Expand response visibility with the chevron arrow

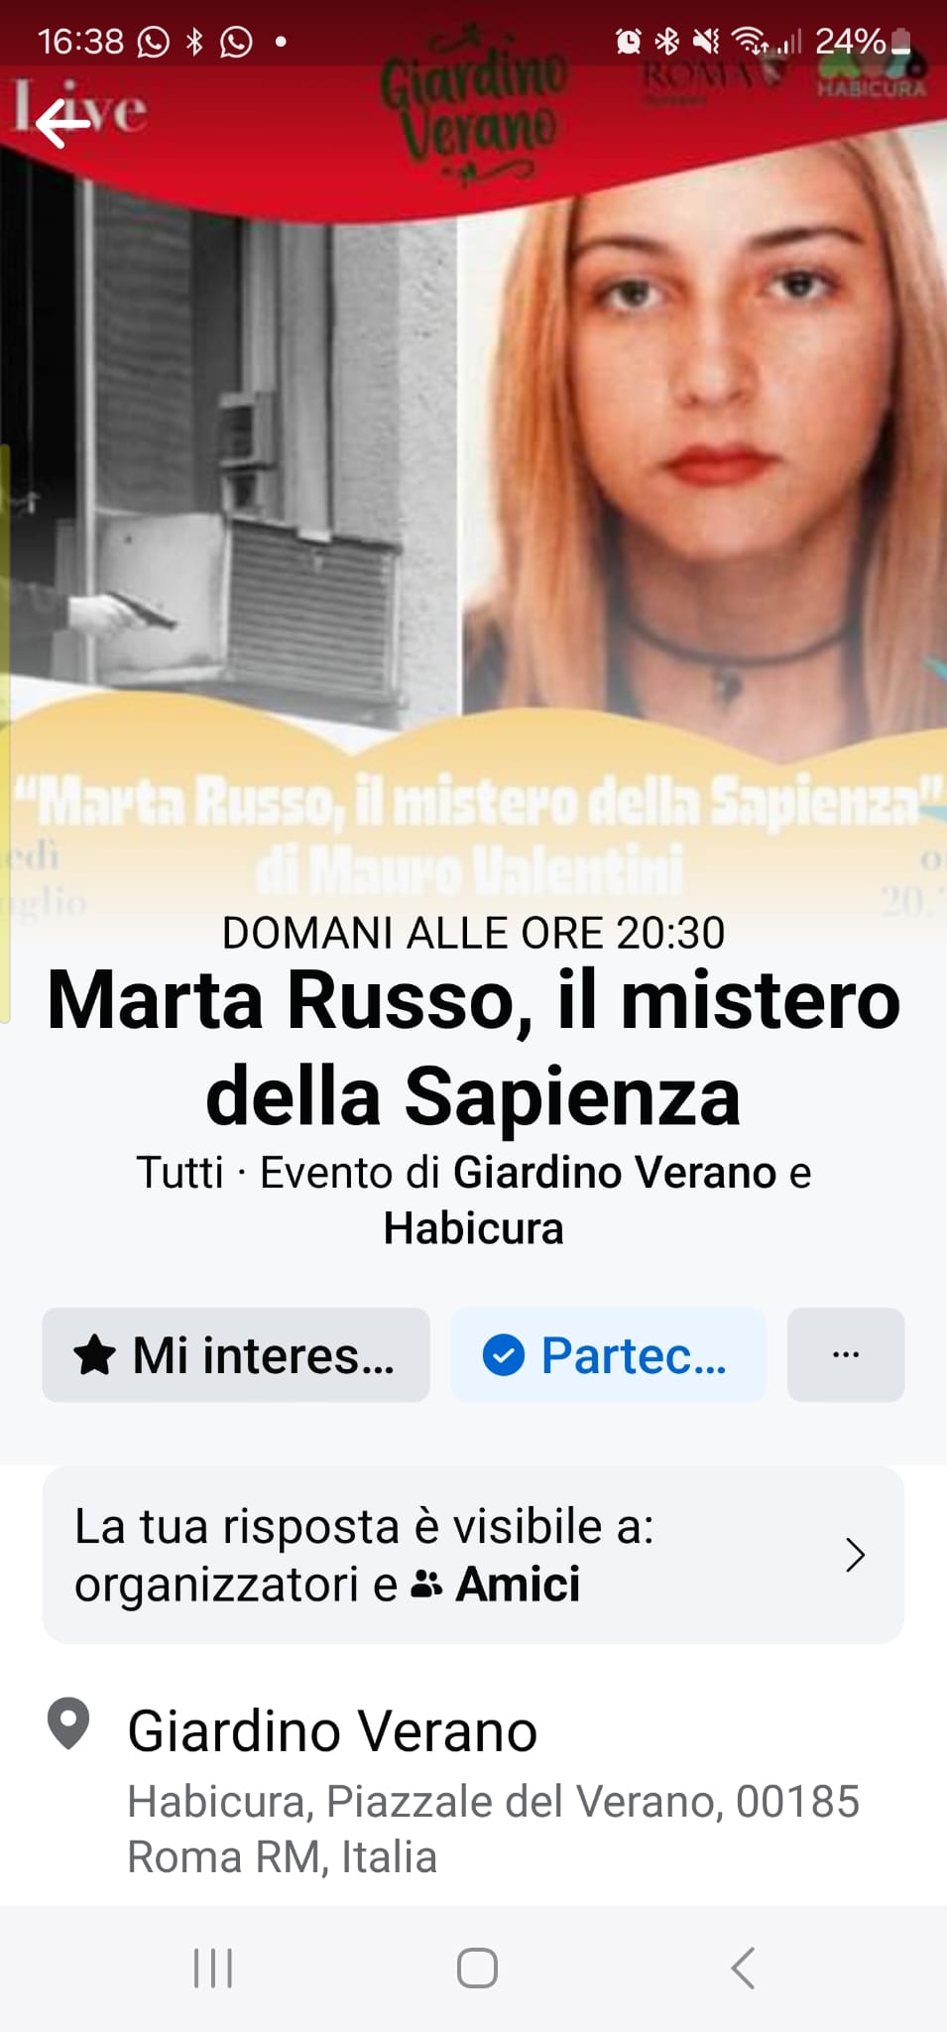click(856, 1555)
